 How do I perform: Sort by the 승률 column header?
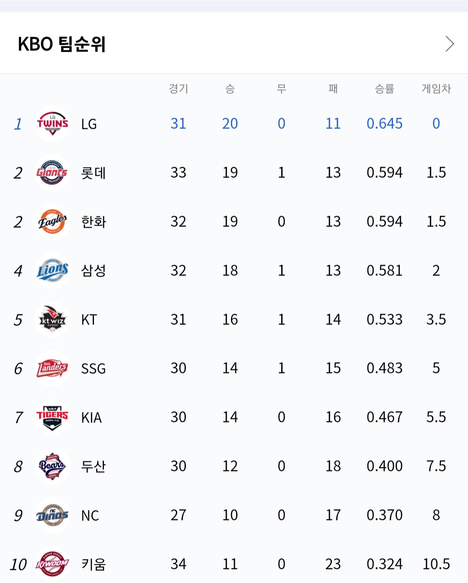coord(384,89)
